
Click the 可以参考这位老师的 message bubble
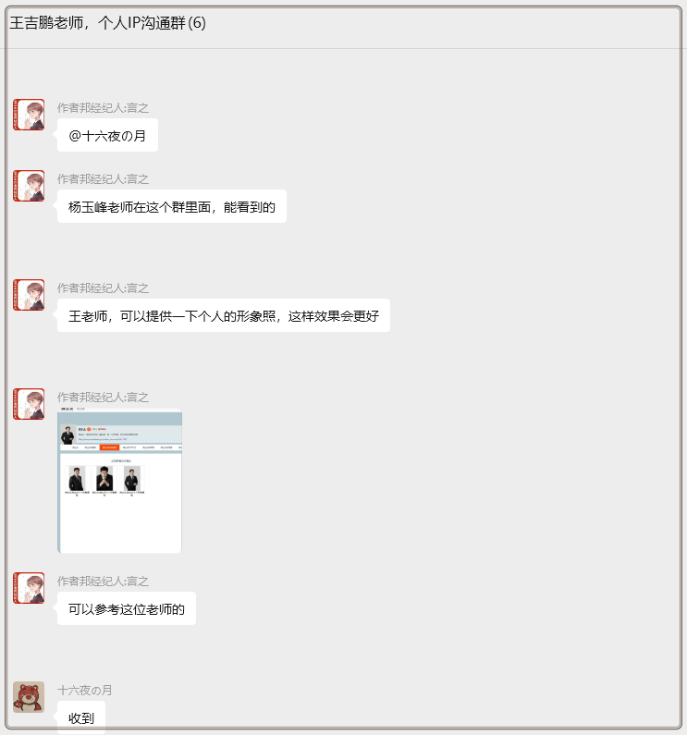tap(127, 608)
